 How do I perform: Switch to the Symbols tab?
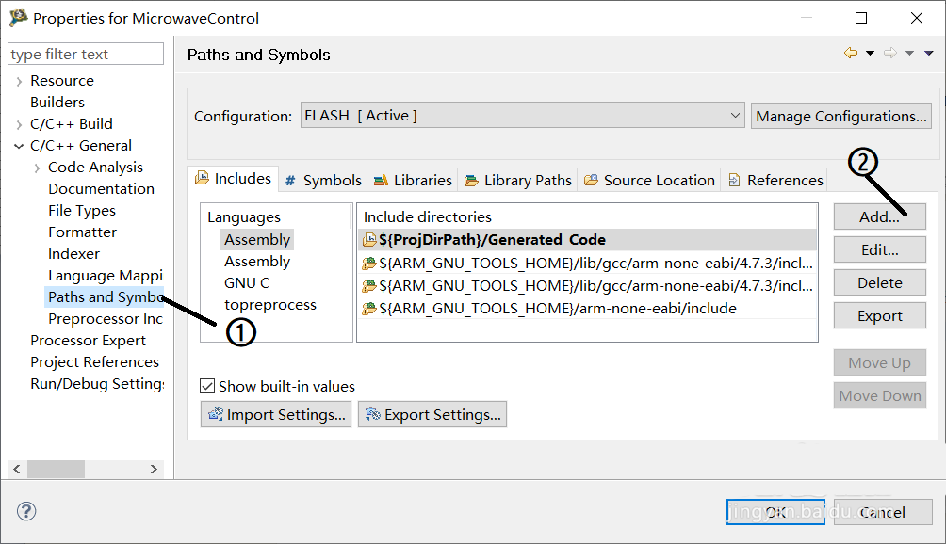[323, 180]
